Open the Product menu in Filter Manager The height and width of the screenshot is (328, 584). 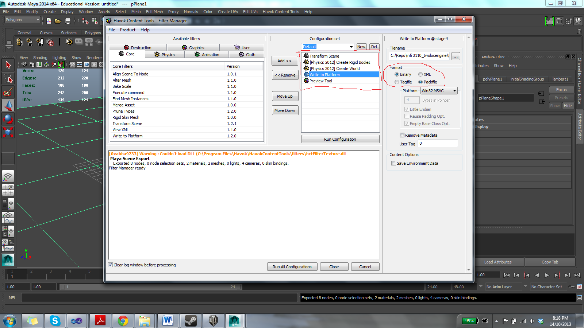[127, 30]
